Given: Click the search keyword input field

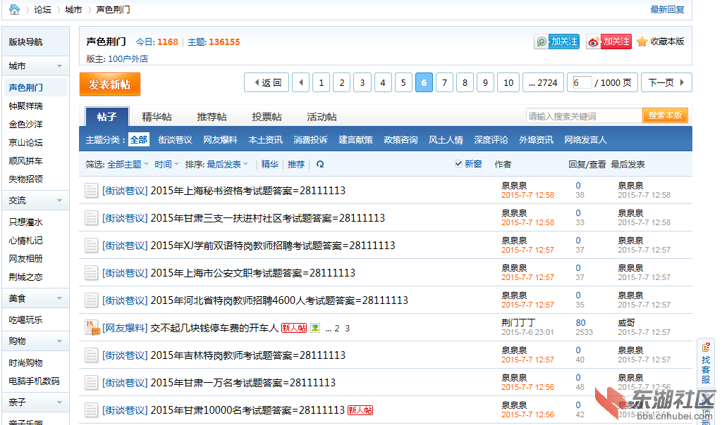Looking at the screenshot, I should [x=584, y=116].
